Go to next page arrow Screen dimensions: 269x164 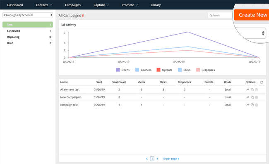pyautogui.click(x=157, y=159)
